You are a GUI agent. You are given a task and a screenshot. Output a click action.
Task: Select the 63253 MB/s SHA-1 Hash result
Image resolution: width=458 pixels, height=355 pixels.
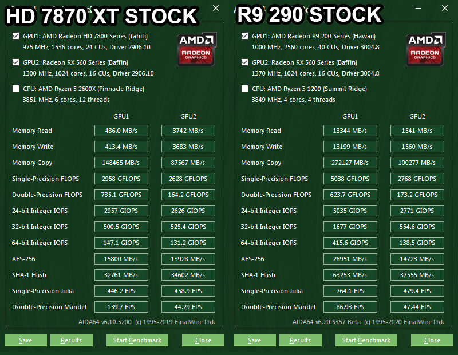350,275
